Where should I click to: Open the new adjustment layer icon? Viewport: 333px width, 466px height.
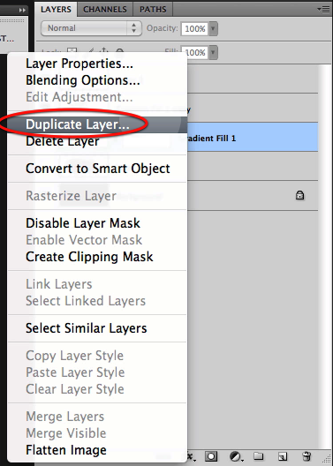click(236, 456)
